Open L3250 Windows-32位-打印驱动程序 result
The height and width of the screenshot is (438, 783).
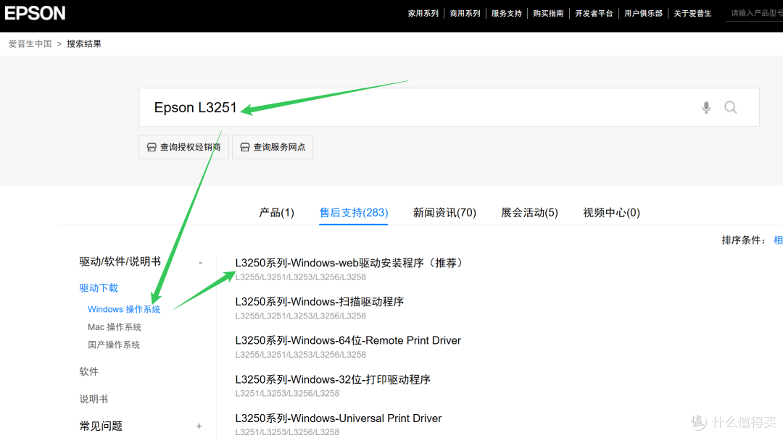tap(333, 379)
